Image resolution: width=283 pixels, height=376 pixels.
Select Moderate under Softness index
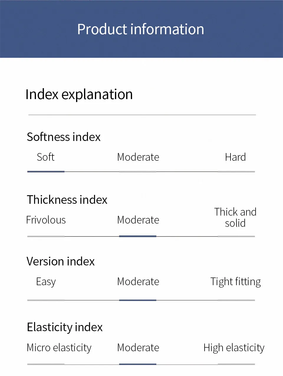138,157
